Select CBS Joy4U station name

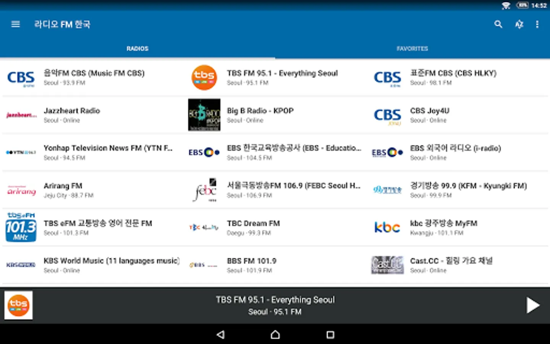click(430, 110)
